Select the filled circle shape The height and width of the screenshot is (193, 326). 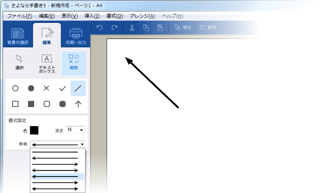31,88
